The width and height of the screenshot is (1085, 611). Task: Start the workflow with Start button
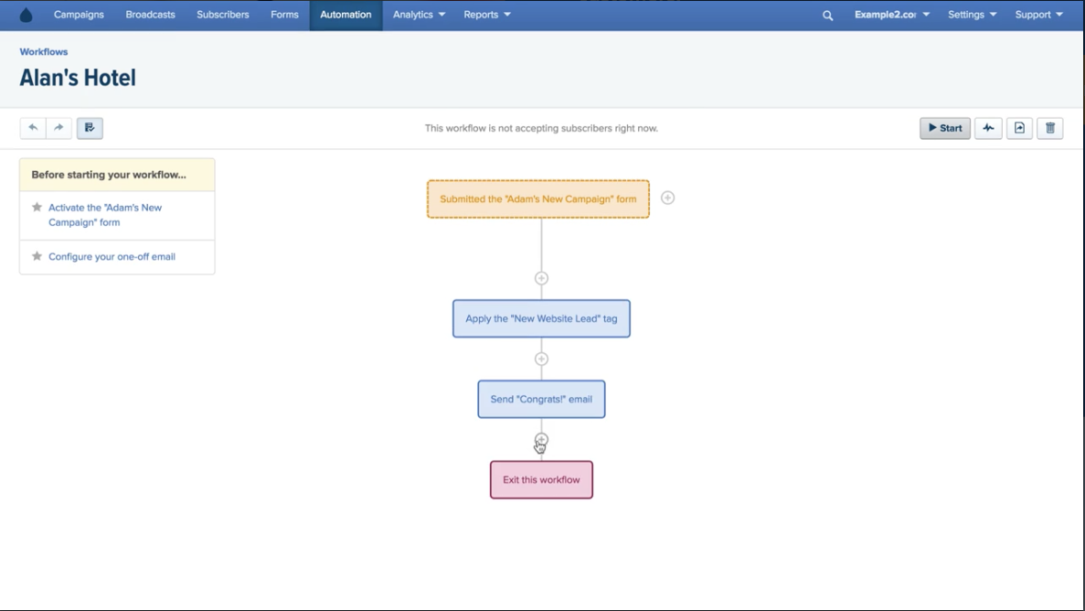click(x=945, y=128)
